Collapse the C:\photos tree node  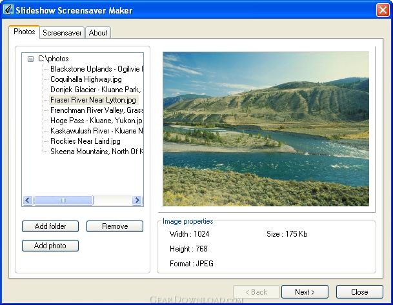click(30, 59)
